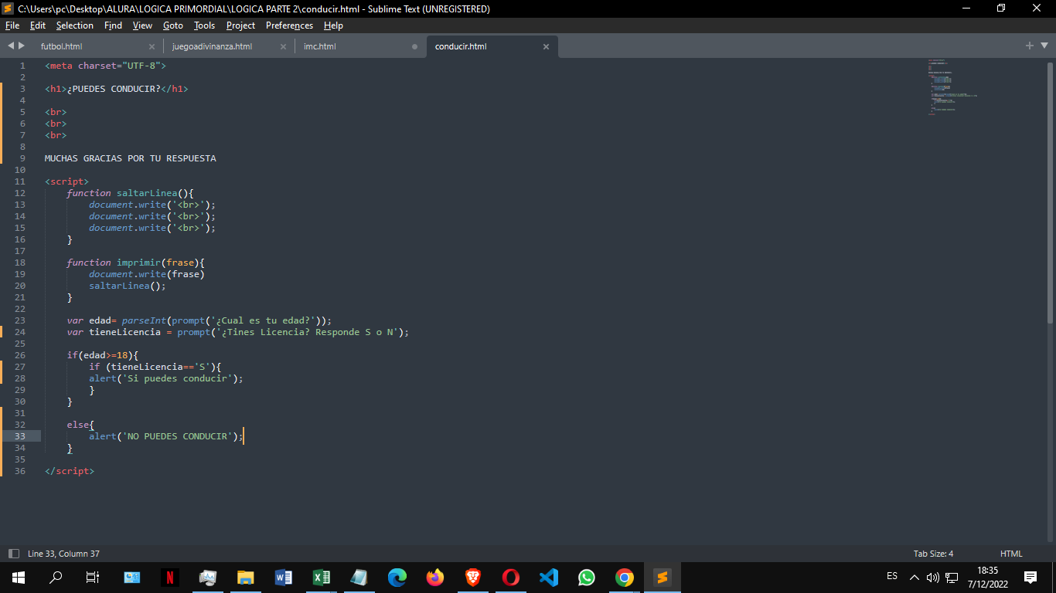Close the futbol.html tab
Image resolution: width=1056 pixels, height=593 pixels.
[x=152, y=47]
